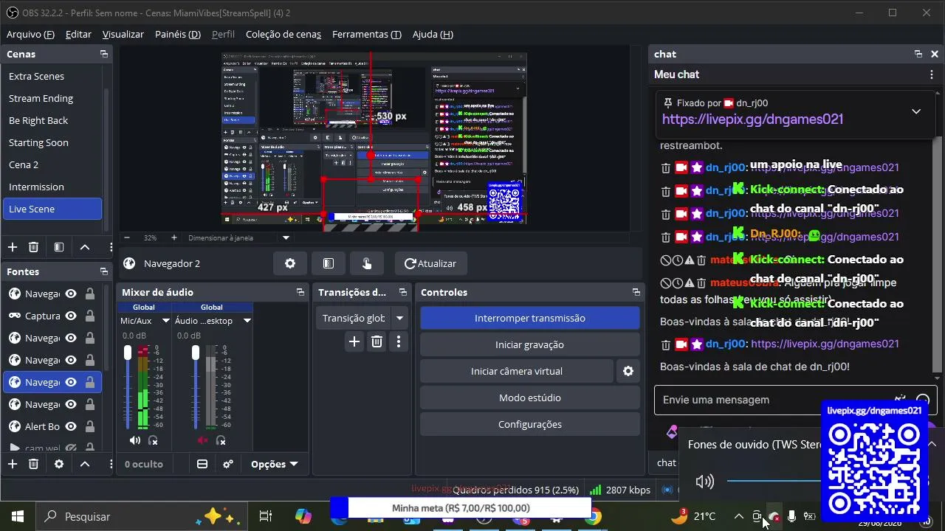Hide the Captura source with eye icon

[71, 316]
